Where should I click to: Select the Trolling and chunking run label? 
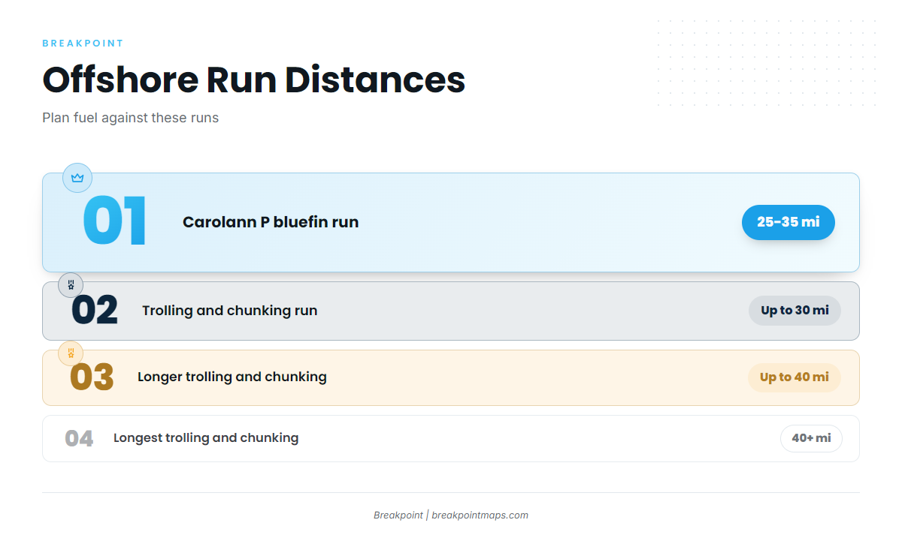(230, 311)
